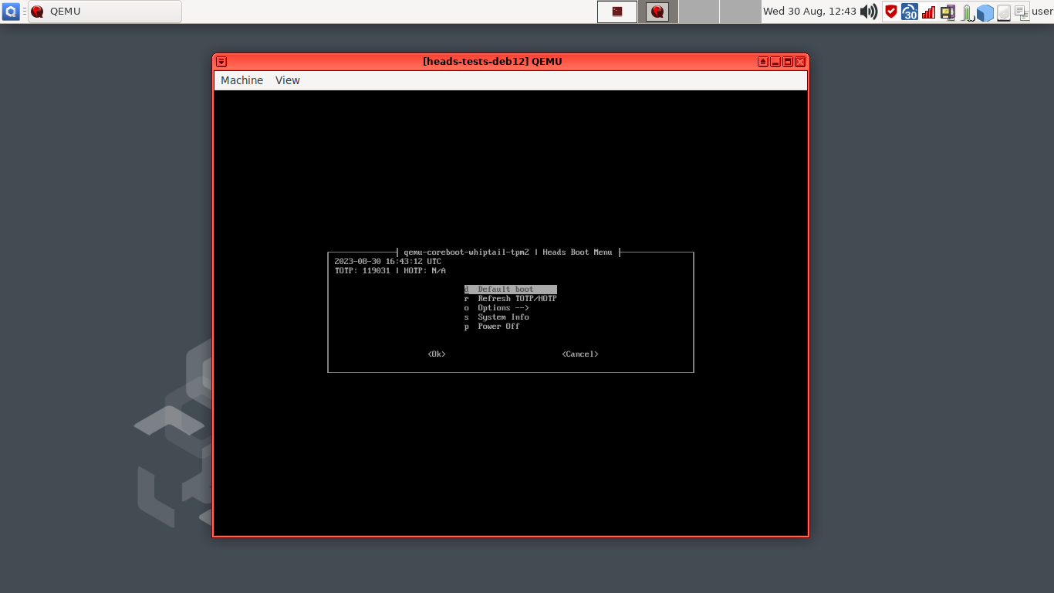The height and width of the screenshot is (593, 1054).
Task: Click the blue cube tray icon
Action: (986, 12)
